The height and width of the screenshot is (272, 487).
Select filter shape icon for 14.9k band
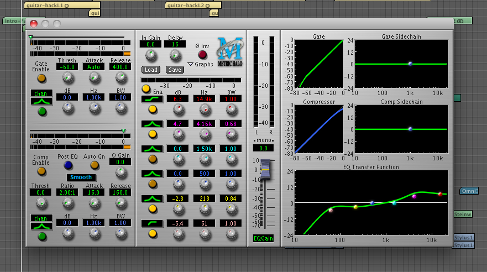point(152,99)
